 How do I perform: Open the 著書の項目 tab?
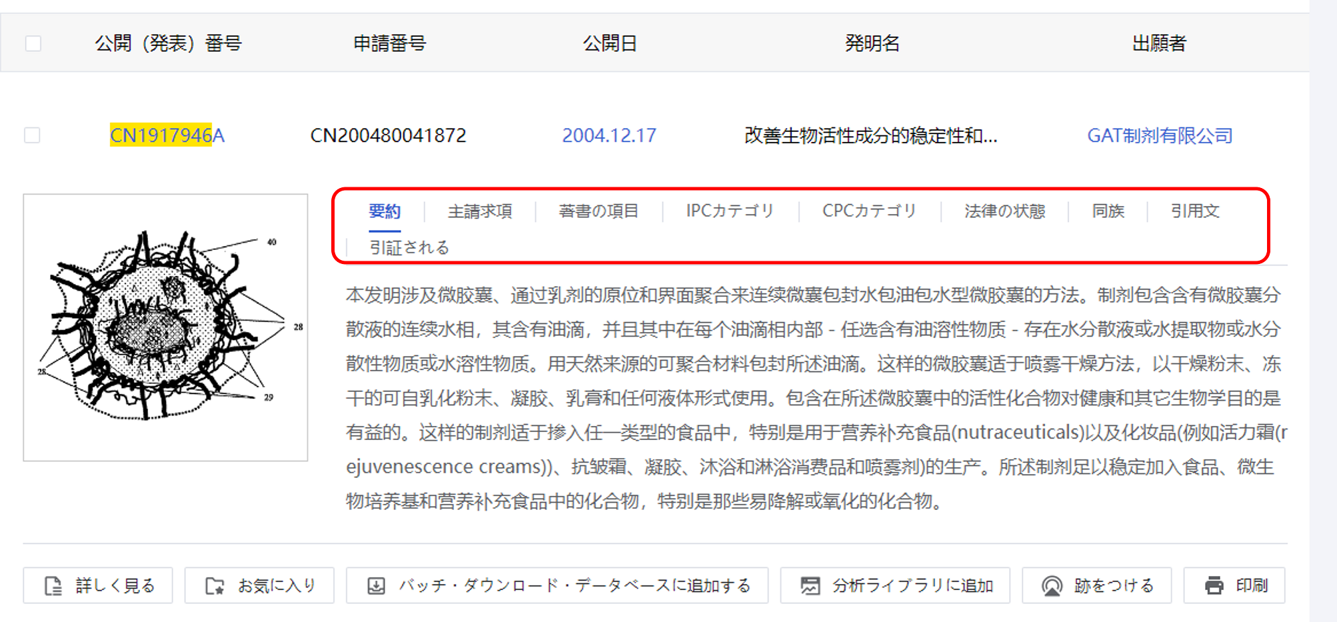[599, 211]
